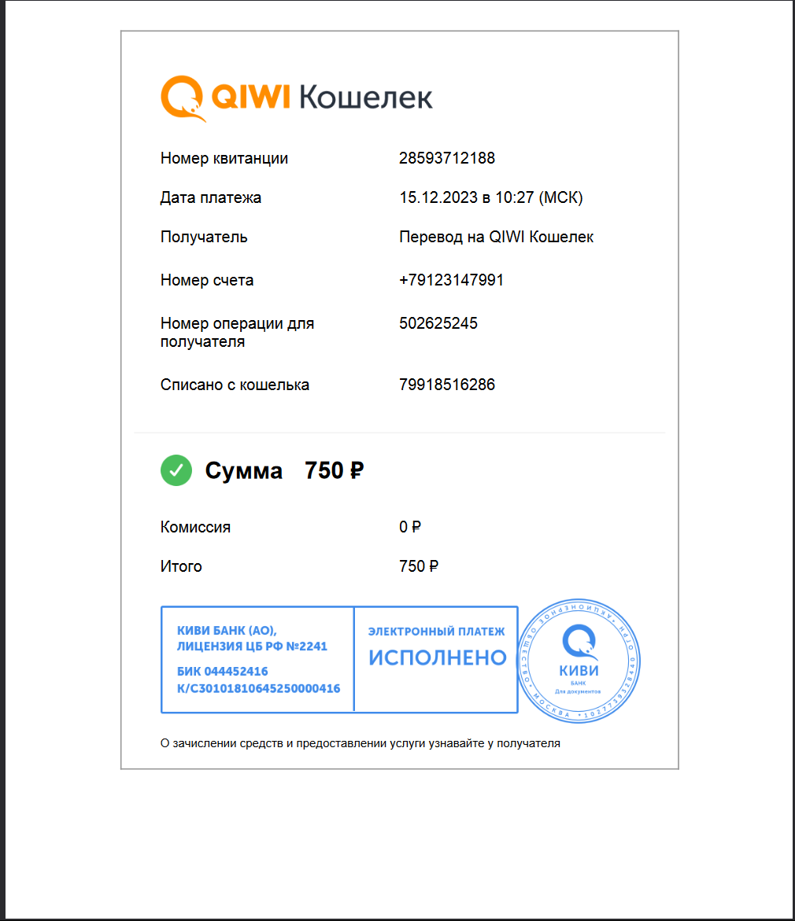Select the bold '750 ₽' sum amount
The image size is (795, 921).
point(334,470)
